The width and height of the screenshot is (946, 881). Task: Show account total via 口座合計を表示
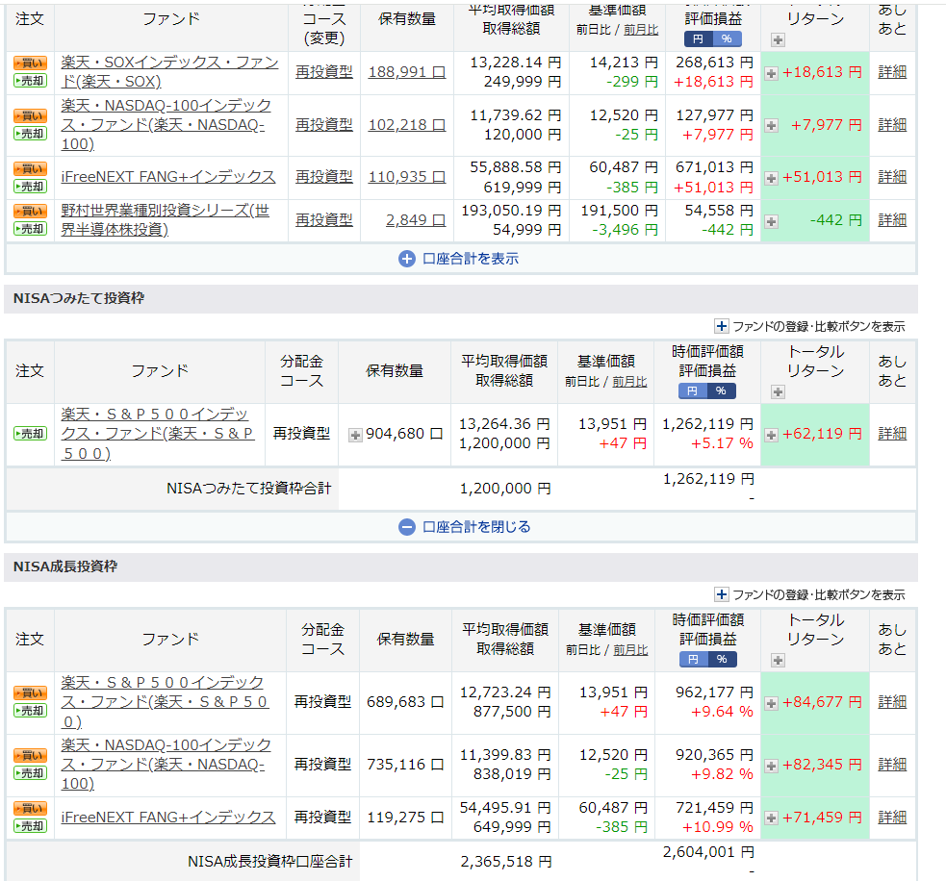click(x=459, y=259)
